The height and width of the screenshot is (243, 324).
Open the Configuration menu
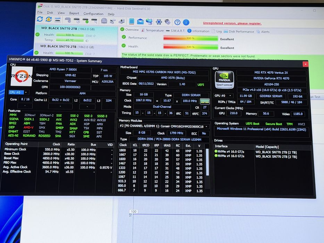93,14
